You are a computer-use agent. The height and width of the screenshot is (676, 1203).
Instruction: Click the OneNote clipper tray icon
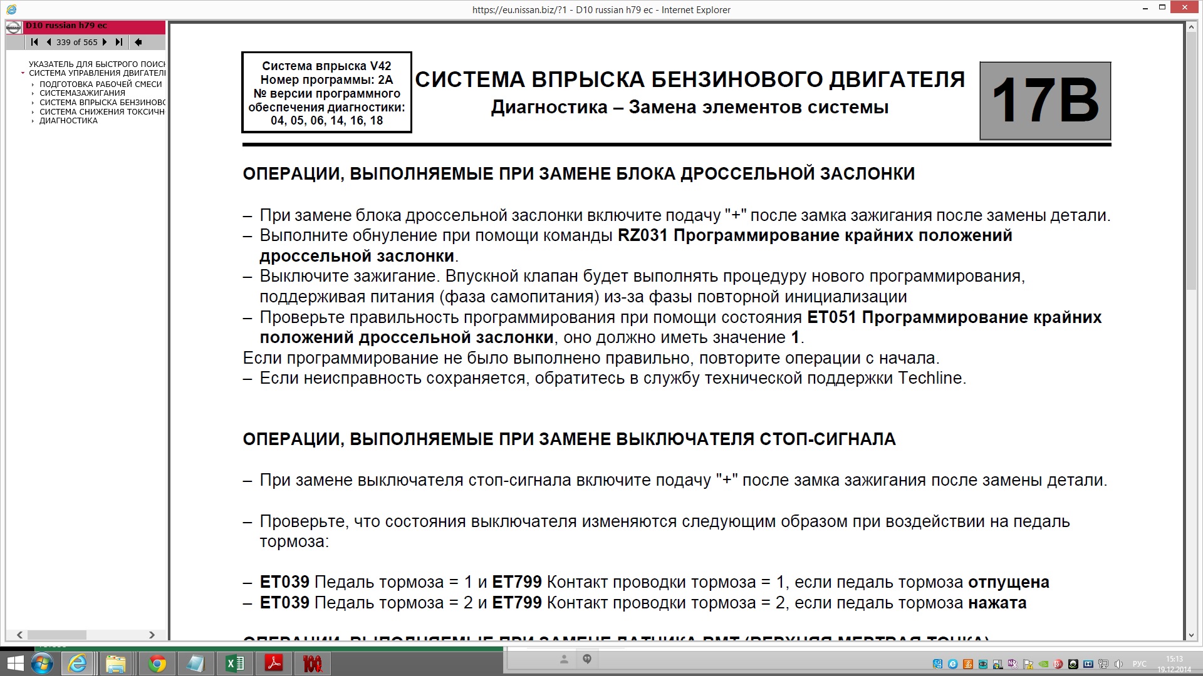[x=1013, y=664]
